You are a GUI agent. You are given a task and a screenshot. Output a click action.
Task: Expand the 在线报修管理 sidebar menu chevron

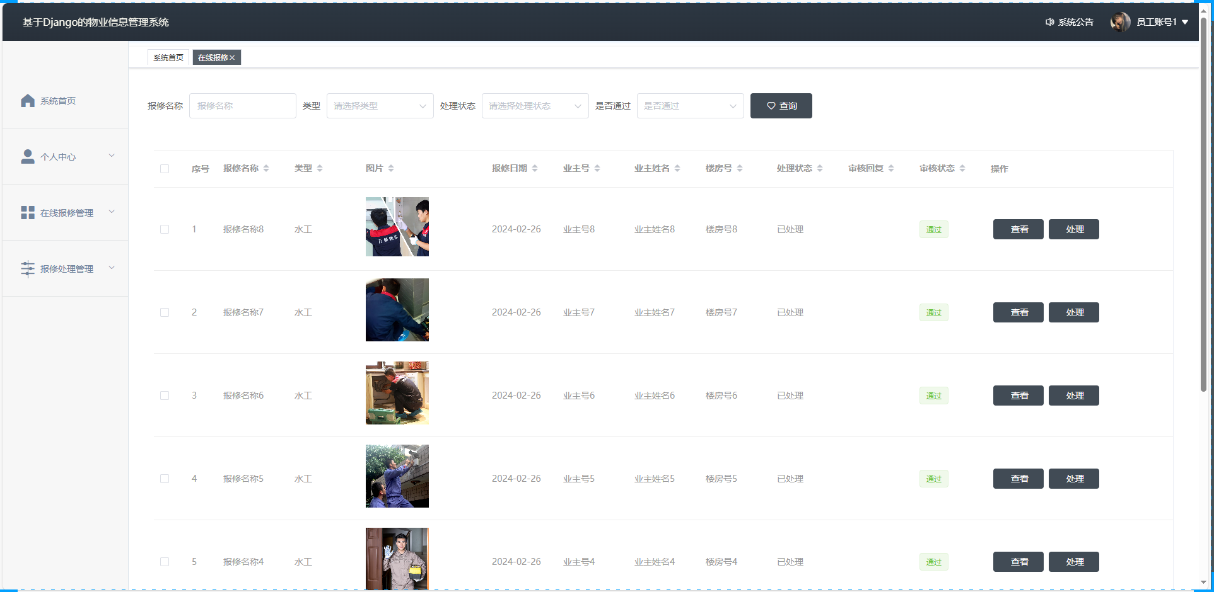pos(112,212)
